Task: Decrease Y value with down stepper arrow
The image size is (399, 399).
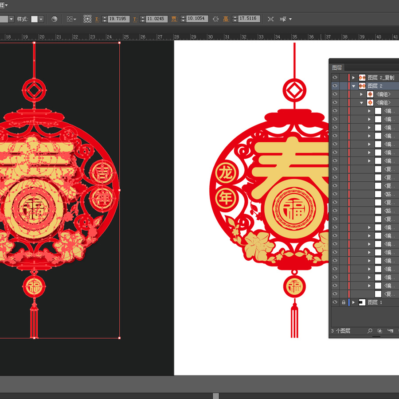Action: pos(143,21)
